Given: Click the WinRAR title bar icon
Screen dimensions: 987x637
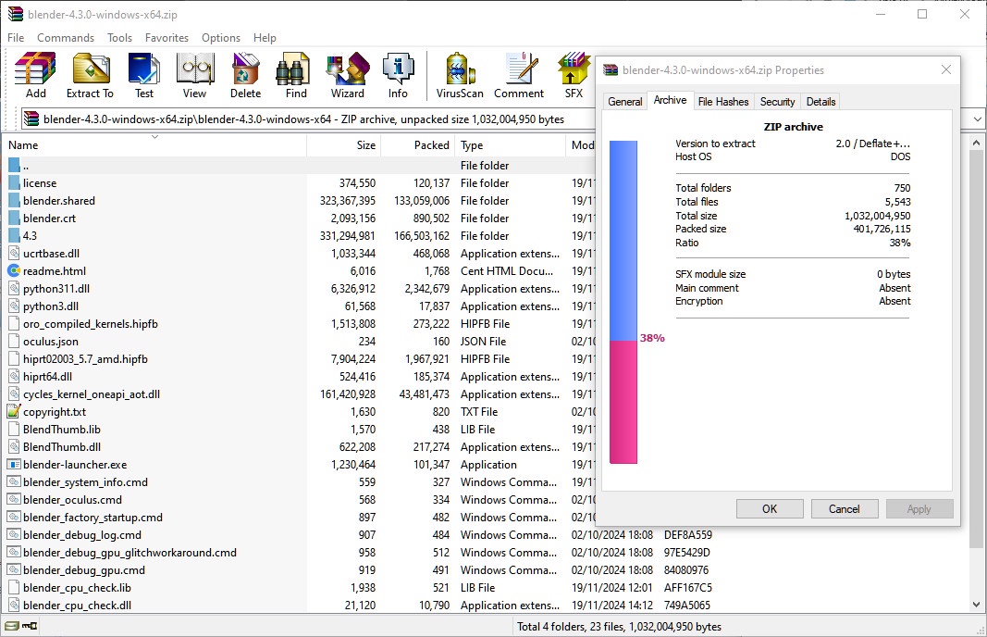Looking at the screenshot, I should [x=16, y=14].
